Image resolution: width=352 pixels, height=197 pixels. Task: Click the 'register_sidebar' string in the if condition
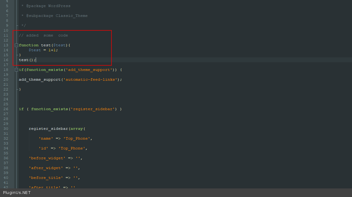[93, 109]
